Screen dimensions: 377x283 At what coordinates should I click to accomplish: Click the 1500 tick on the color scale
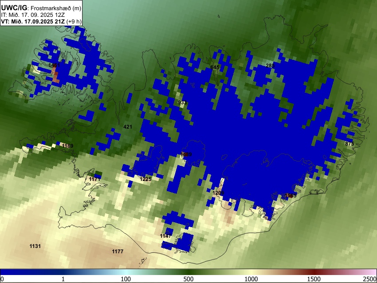click(314, 279)
